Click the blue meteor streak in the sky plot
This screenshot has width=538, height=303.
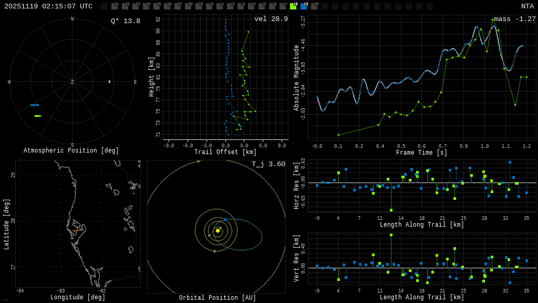pos(35,105)
